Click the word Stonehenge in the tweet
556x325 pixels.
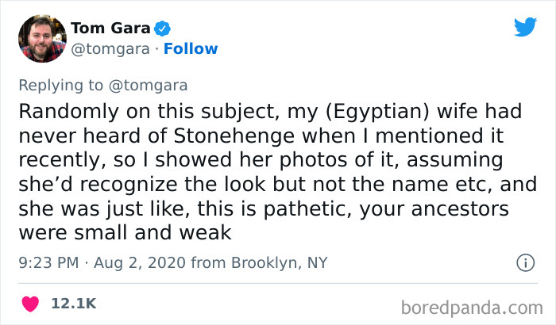(234, 136)
